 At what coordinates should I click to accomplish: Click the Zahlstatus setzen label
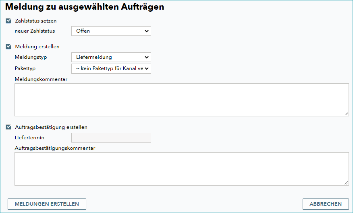tap(36, 21)
